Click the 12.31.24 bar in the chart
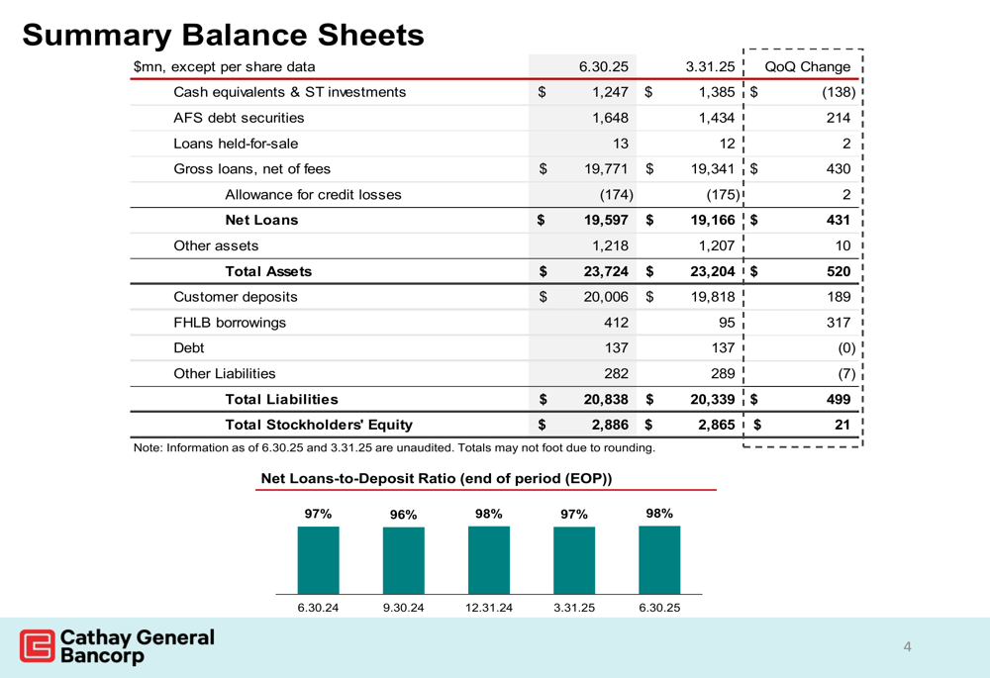990x678 pixels. [489, 560]
